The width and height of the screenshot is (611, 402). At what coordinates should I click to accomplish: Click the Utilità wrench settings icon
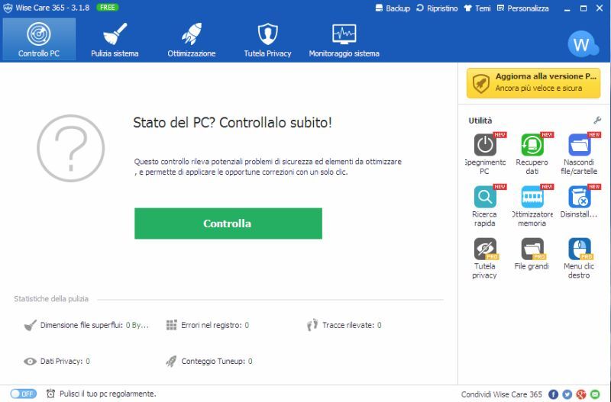click(x=597, y=121)
